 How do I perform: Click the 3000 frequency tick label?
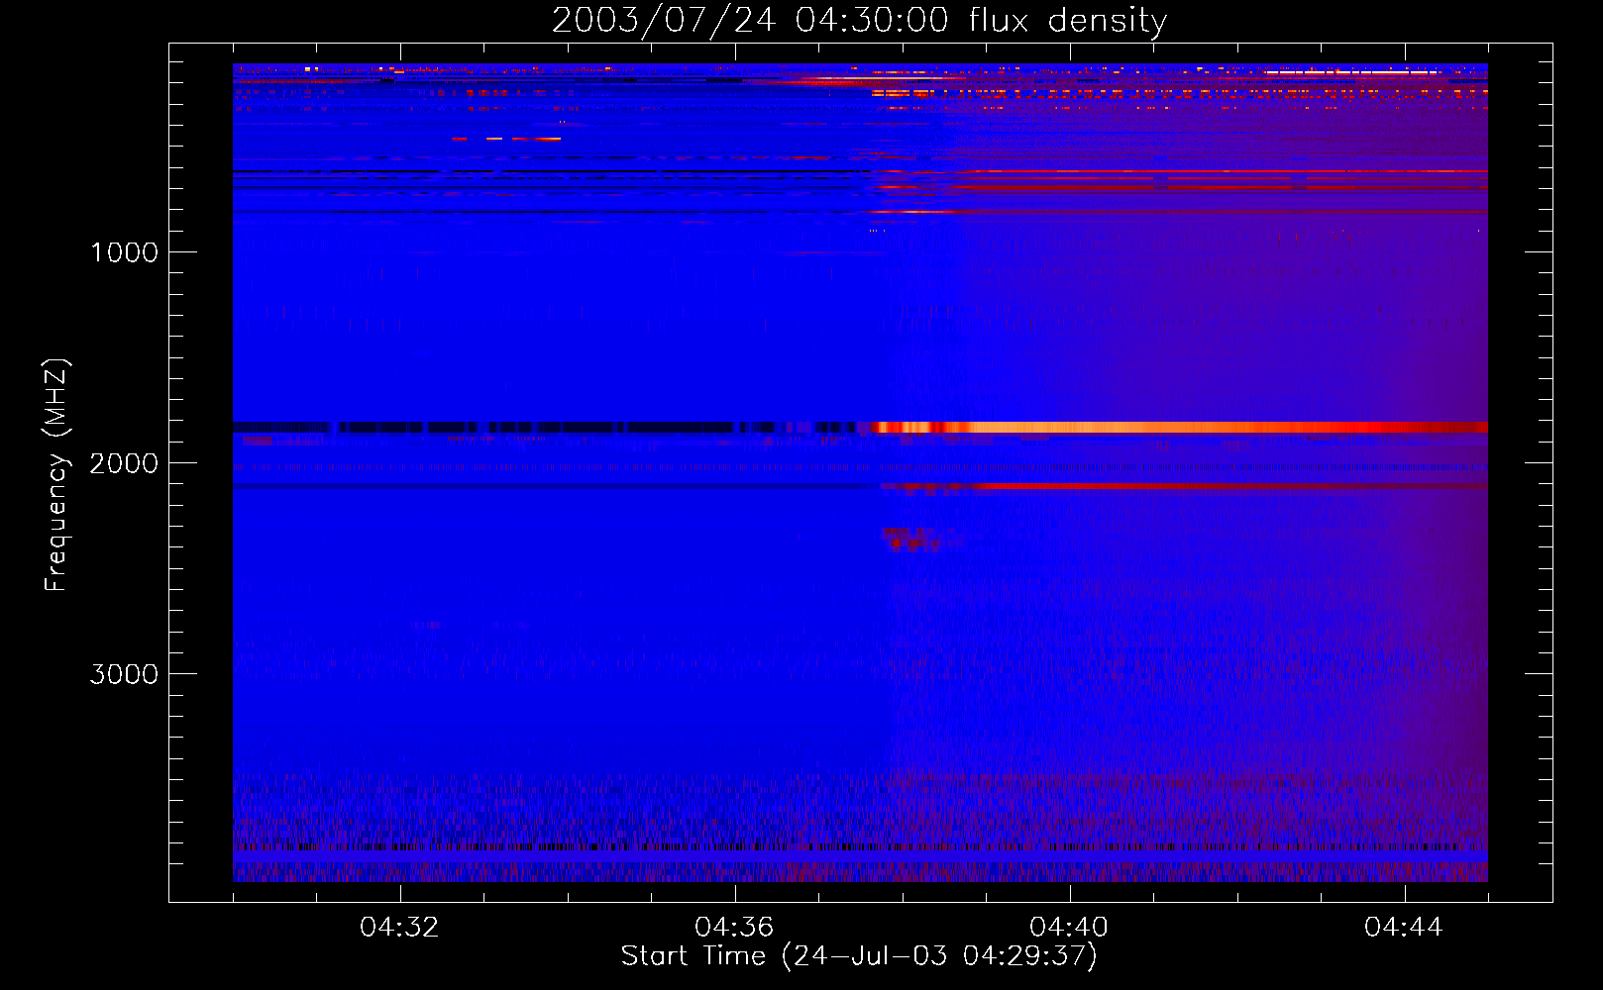(124, 674)
